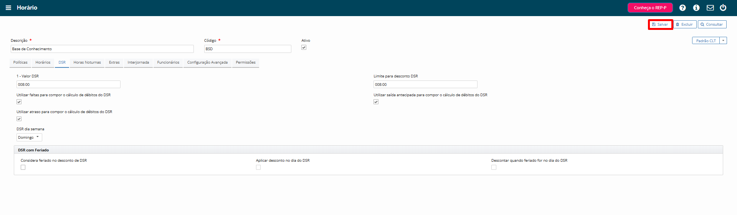Open the Funcionários tab
This screenshot has width=737, height=215.
click(x=168, y=62)
